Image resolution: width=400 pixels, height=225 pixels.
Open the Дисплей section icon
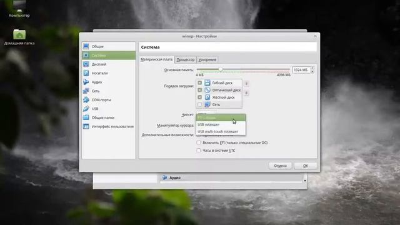[86, 64]
